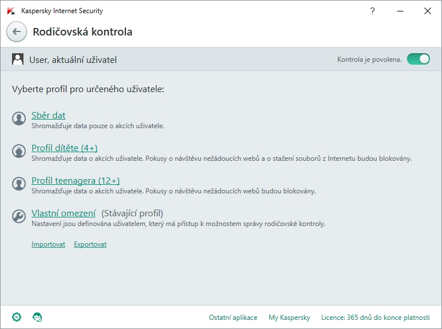Click the child profile (4+) icon
This screenshot has width=442, height=329.
[19, 151]
